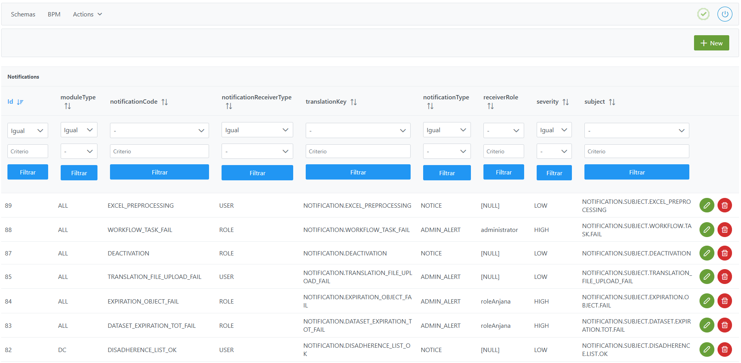Click the green checkmark status icon
This screenshot has height=363, width=741.
point(703,14)
